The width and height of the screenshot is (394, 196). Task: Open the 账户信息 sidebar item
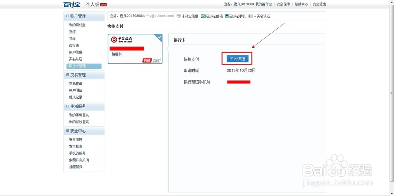point(76,52)
